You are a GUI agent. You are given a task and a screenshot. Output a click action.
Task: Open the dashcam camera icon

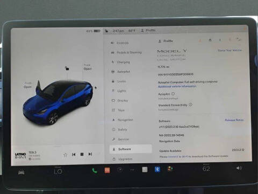click(x=120, y=170)
